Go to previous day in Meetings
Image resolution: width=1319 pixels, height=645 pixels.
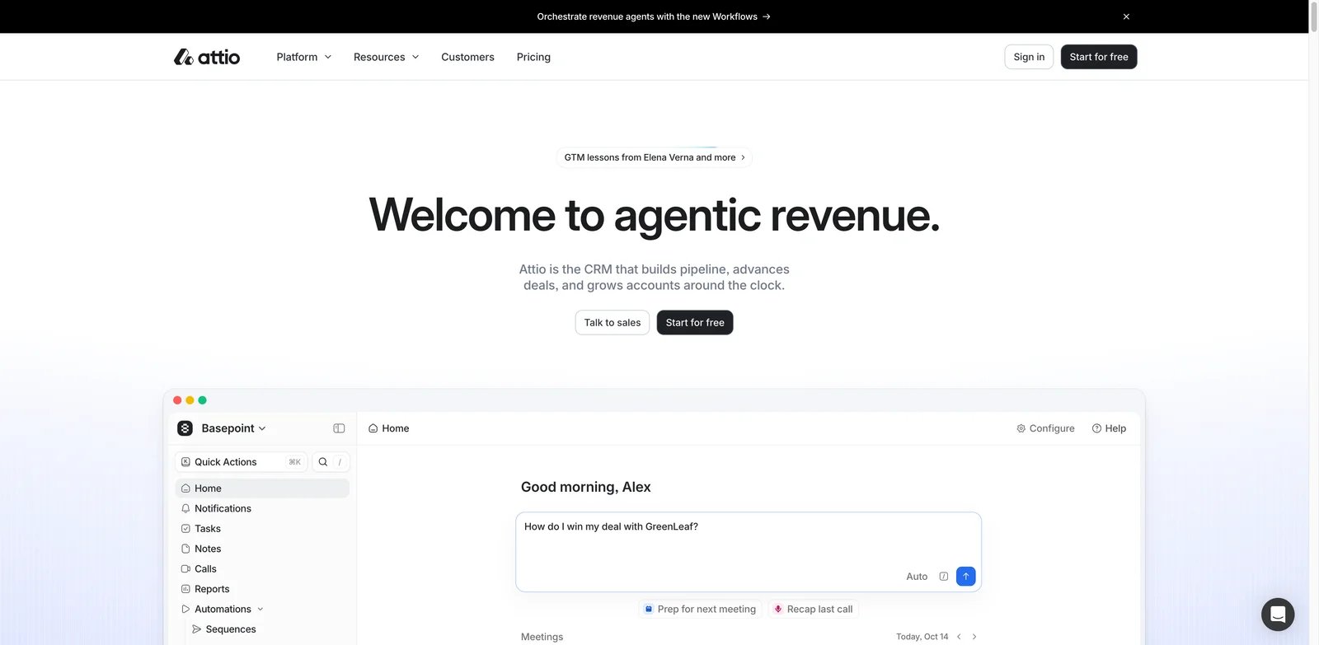pos(959,637)
